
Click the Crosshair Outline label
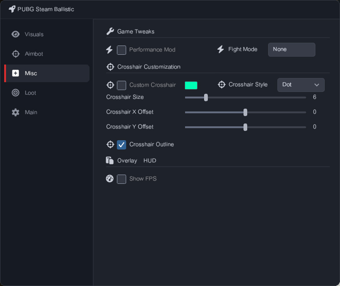coord(152,144)
